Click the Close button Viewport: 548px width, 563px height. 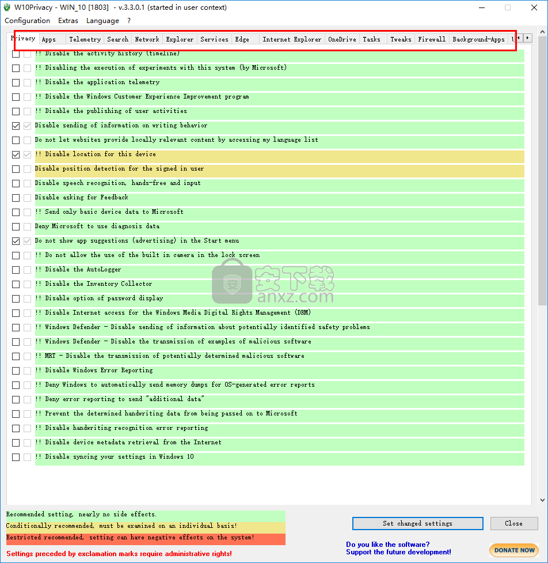514,523
